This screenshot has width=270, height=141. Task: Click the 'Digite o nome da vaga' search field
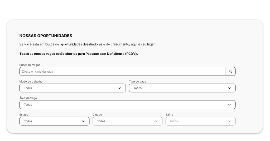pyautogui.click(x=123, y=72)
